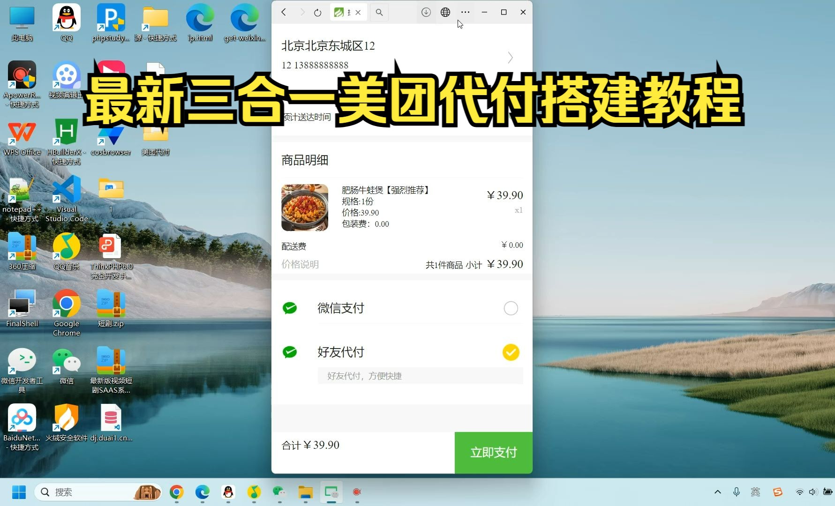835x506 pixels.
Task: Click the volume icon in system tray
Action: (x=813, y=492)
